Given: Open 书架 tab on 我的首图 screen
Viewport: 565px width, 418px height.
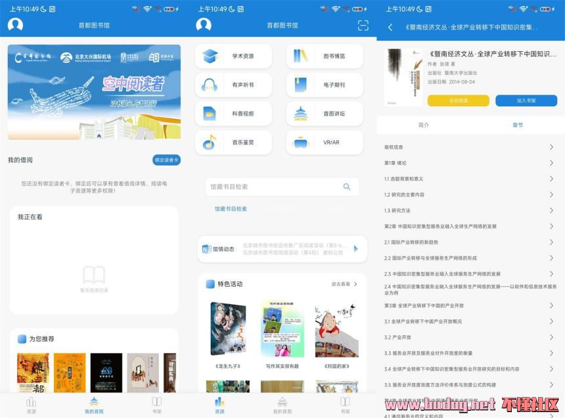Looking at the screenshot, I should (x=157, y=405).
